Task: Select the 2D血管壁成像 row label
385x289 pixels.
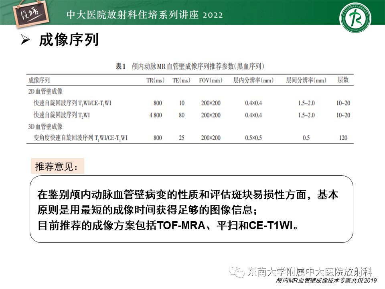Action: click(45, 92)
